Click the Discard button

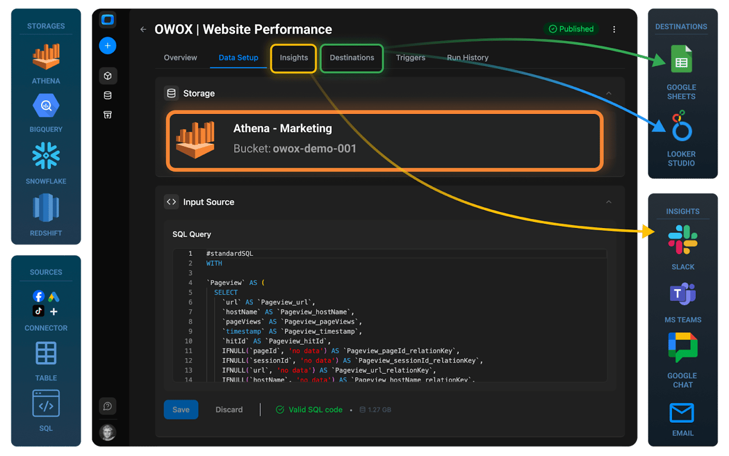click(229, 410)
